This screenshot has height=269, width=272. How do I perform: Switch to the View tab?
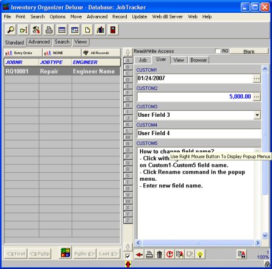pyautogui.click(x=179, y=60)
